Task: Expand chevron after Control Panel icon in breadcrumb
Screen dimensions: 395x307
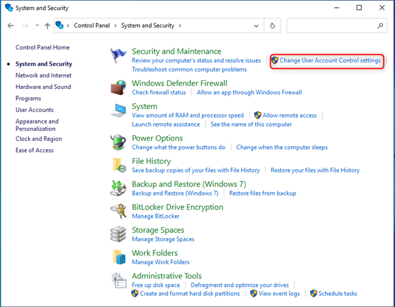Action: point(68,26)
